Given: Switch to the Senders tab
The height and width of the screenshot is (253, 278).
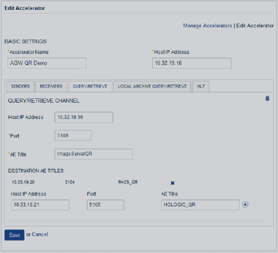Looking at the screenshot, I should click(20, 87).
